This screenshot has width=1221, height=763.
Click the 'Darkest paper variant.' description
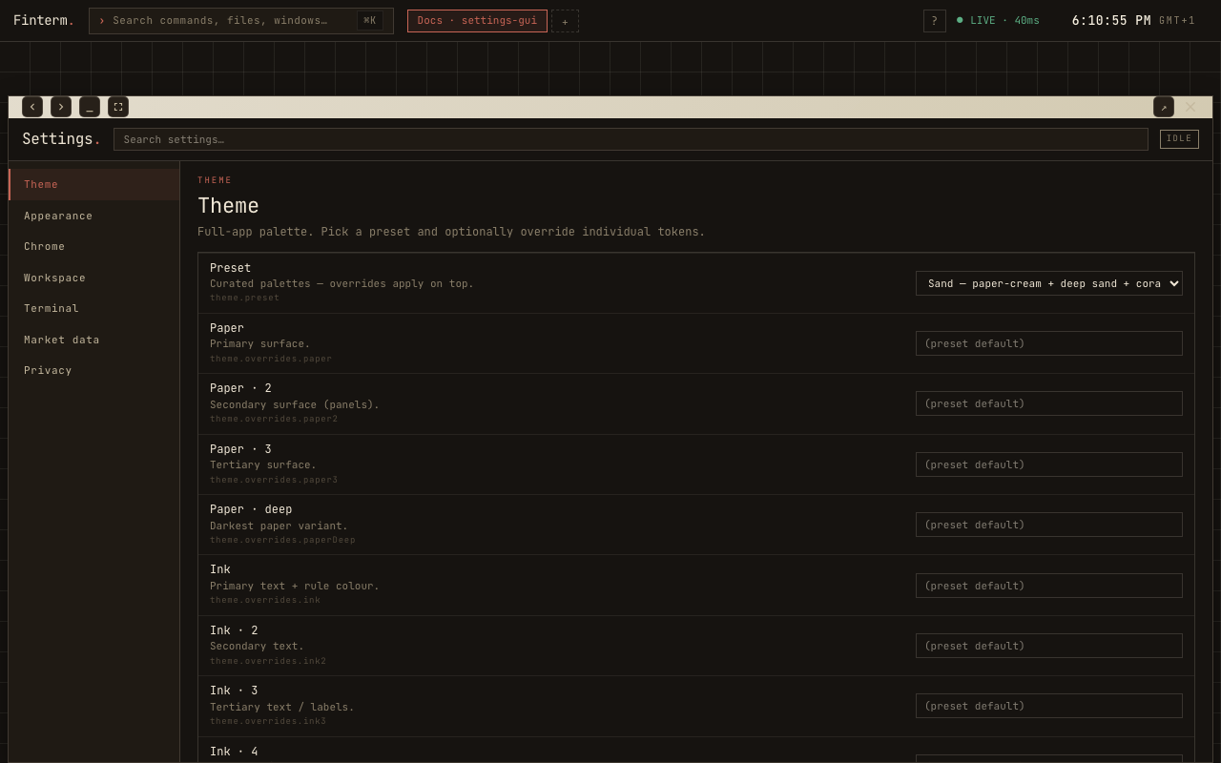279,526
